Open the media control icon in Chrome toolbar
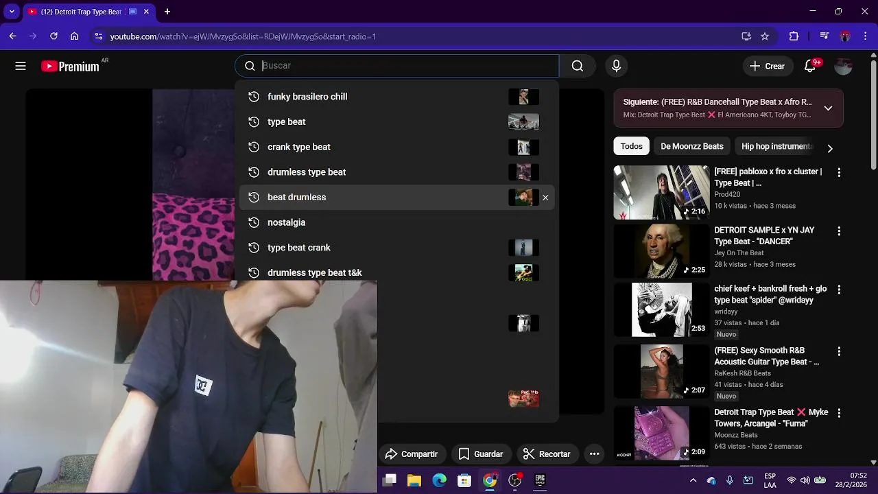Viewport: 878px width, 494px height. (824, 36)
